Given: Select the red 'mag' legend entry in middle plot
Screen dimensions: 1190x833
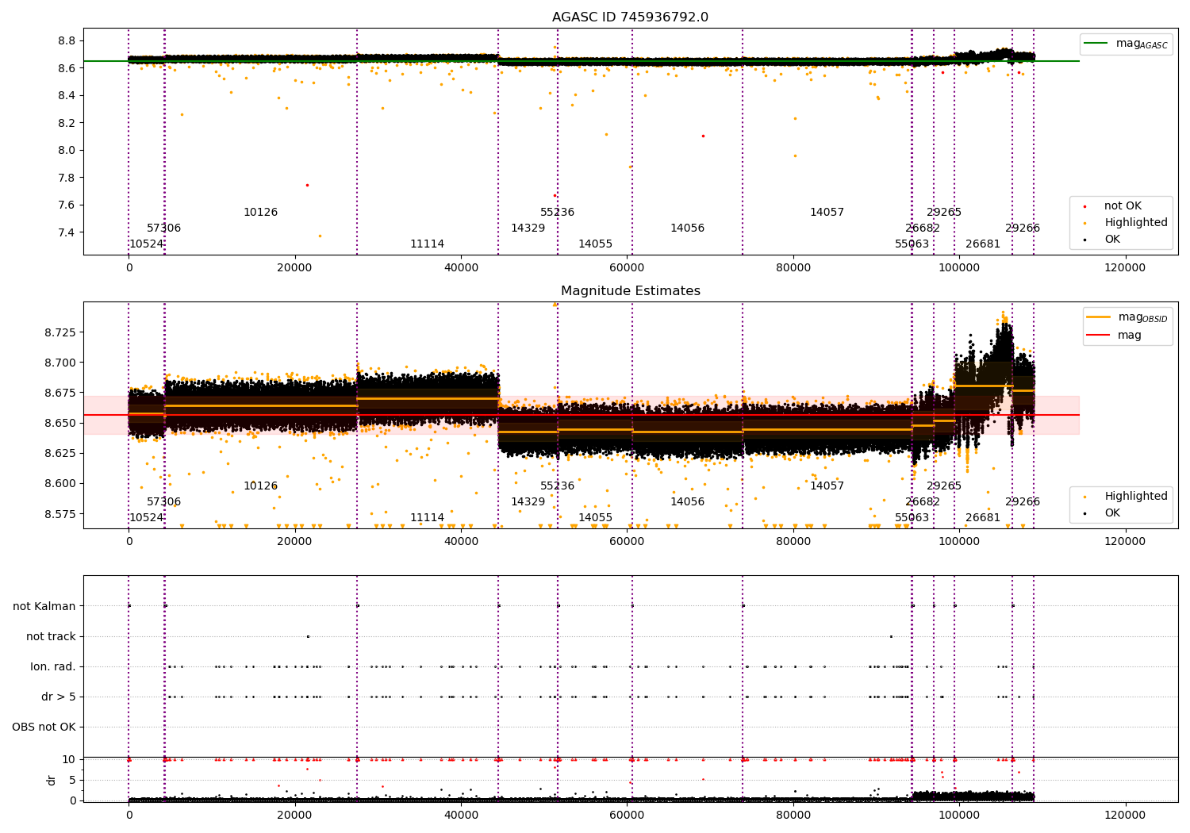Looking at the screenshot, I should (1115, 335).
